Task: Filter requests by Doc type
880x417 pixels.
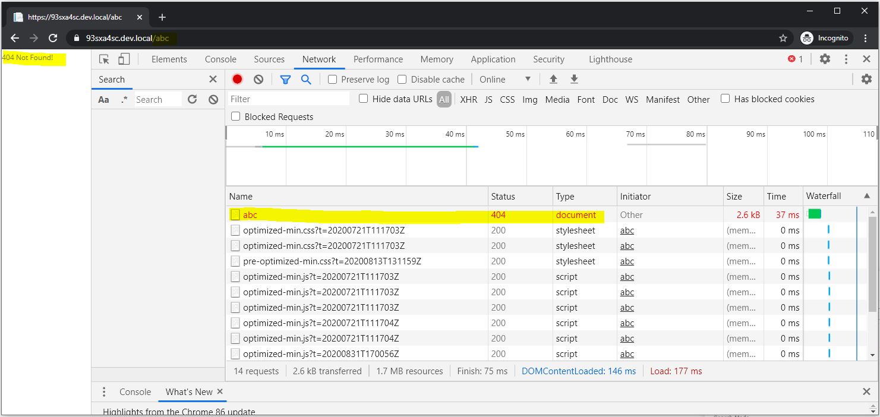Action: tap(610, 100)
